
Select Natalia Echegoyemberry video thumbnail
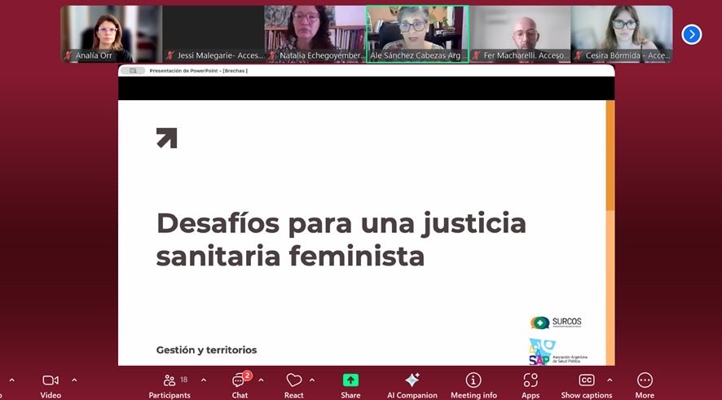315,34
